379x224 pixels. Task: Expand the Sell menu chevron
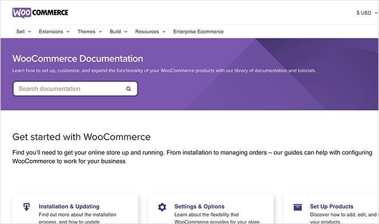(x=30, y=32)
